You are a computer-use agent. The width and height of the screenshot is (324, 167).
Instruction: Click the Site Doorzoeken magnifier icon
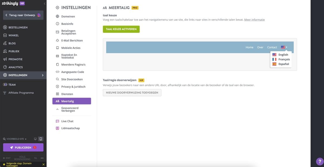[x=57, y=79]
